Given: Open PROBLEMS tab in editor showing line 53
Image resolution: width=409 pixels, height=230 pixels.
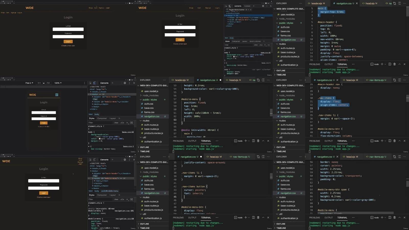Looking at the screenshot, I should pos(178,141).
